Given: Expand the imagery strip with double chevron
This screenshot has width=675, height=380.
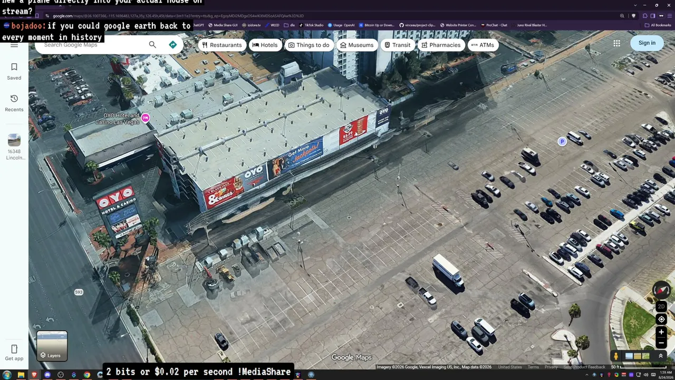Looking at the screenshot, I should click(x=661, y=356).
